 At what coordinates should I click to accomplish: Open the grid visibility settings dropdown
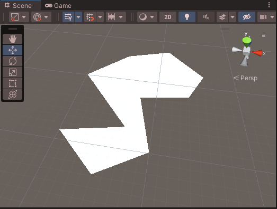pyautogui.click(x=78, y=17)
